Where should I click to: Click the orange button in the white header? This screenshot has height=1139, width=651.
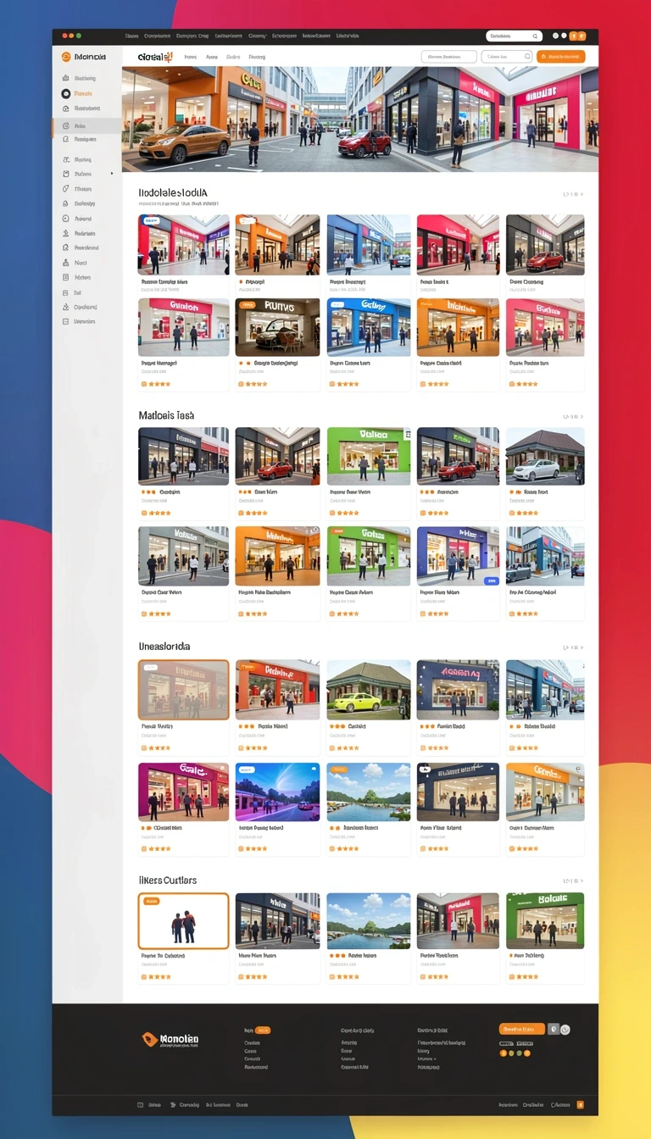[x=561, y=57]
